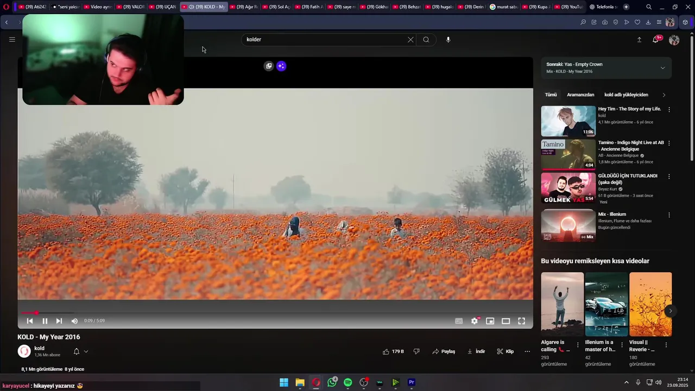Open Opera easy setup sliders icon
The image size is (695, 391).
659,22
